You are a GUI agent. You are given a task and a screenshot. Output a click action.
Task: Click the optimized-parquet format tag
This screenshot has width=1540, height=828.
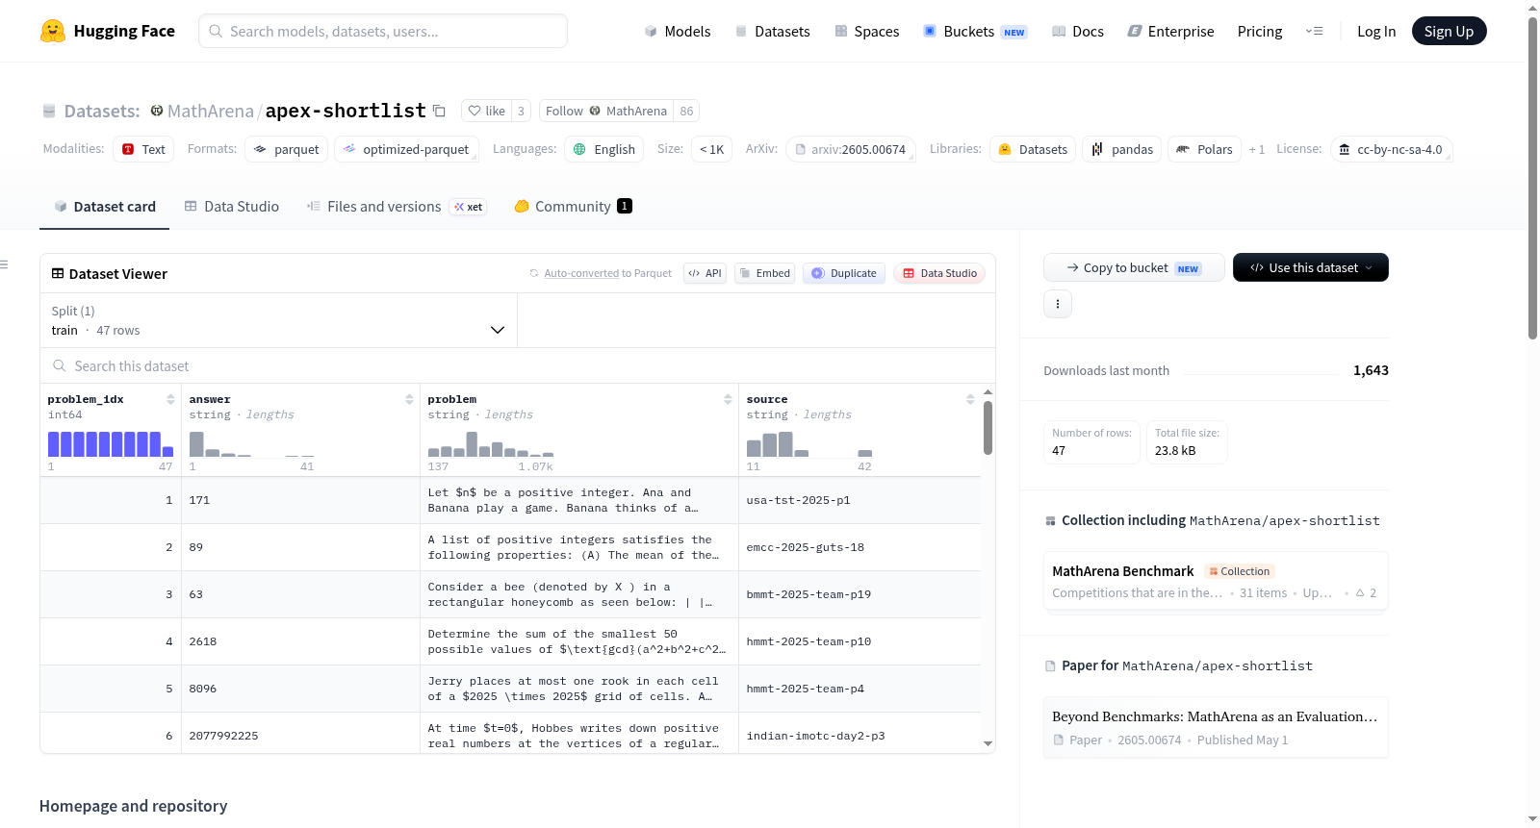[406, 149]
